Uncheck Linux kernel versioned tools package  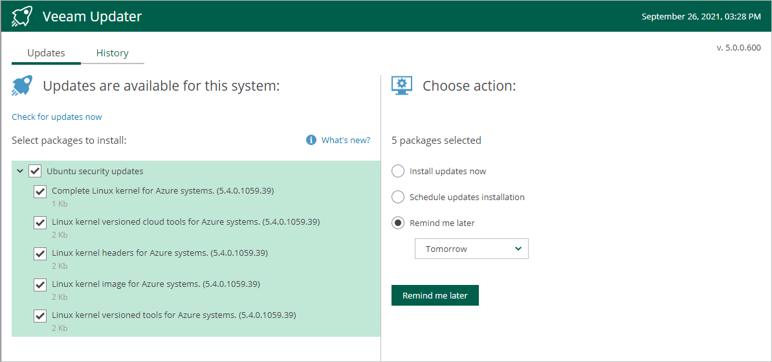[x=40, y=316]
